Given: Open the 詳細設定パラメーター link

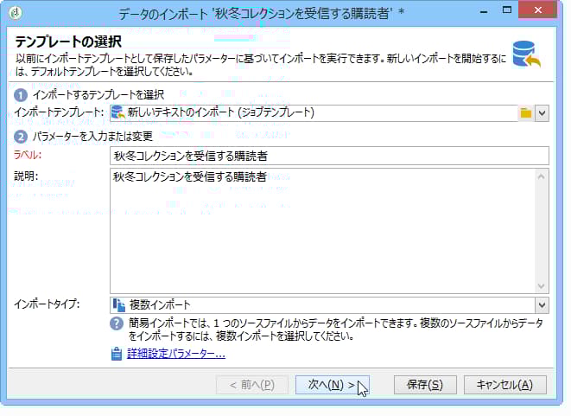Looking at the screenshot, I should coord(176,354).
